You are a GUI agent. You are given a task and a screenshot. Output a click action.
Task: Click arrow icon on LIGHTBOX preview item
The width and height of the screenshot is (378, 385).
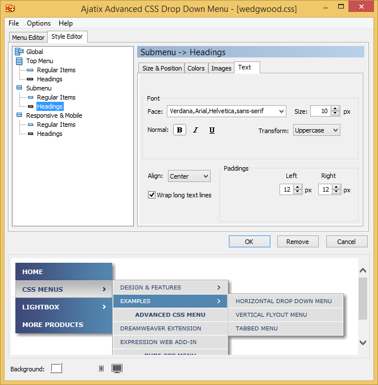pyautogui.click(x=104, y=307)
